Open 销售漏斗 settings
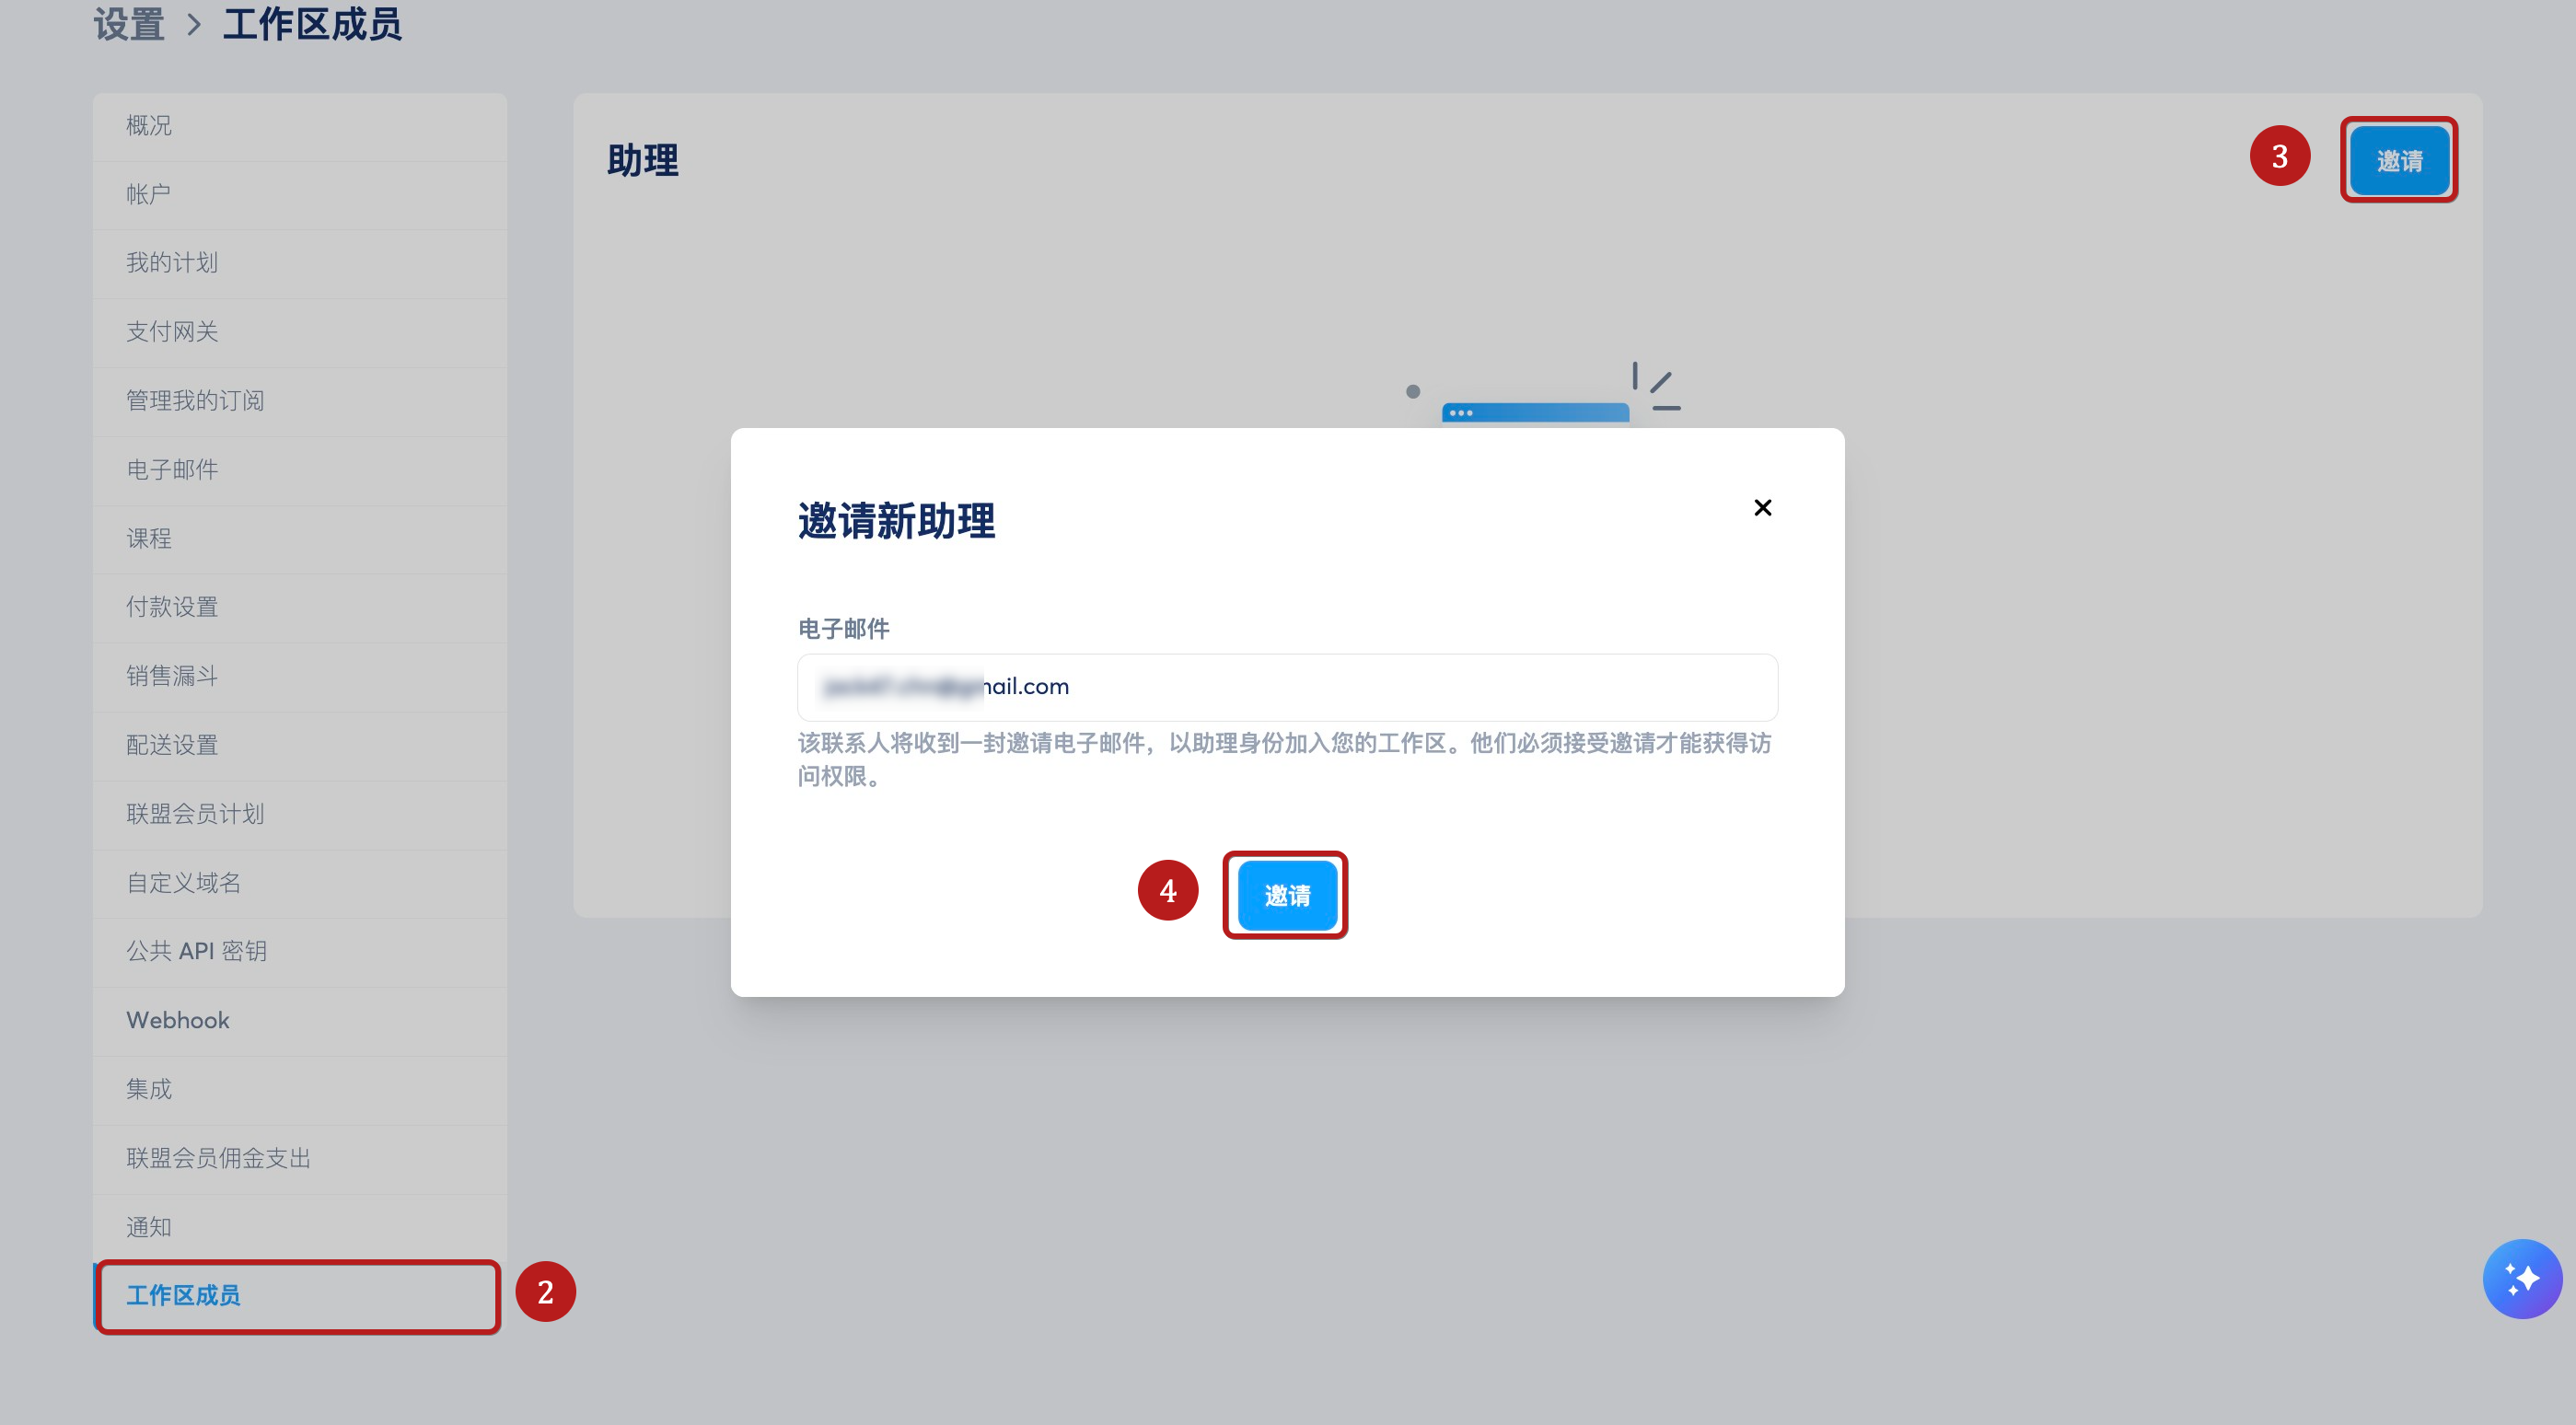Screen dimensions: 2576x1425 coord(172,676)
